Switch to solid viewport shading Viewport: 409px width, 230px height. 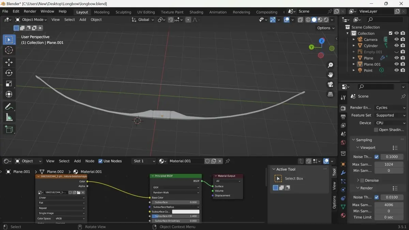(x=314, y=20)
